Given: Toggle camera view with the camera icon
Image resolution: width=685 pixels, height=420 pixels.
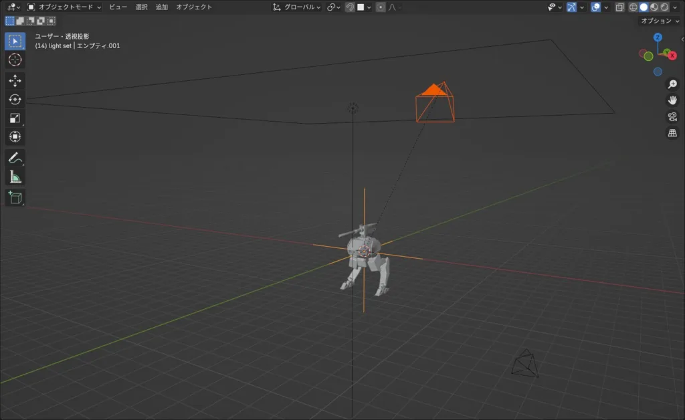Looking at the screenshot, I should click(672, 117).
